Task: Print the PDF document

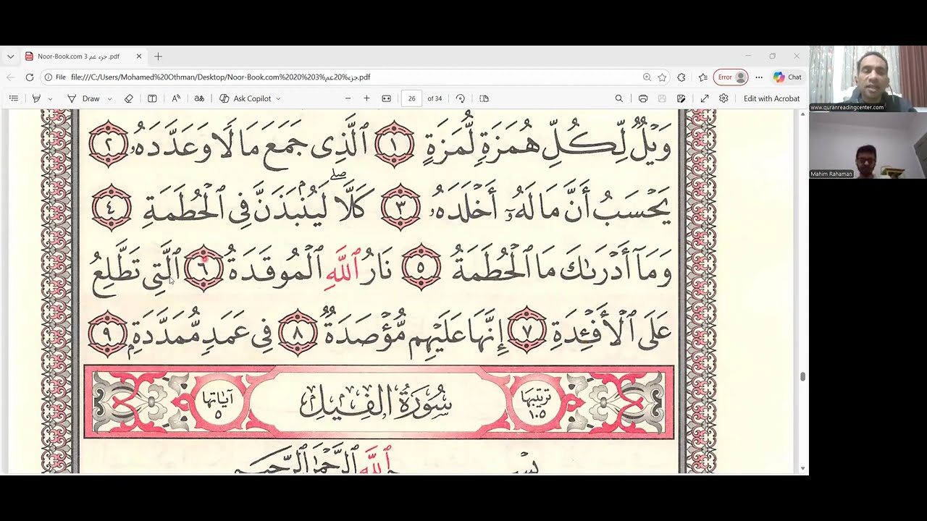Action: [643, 98]
